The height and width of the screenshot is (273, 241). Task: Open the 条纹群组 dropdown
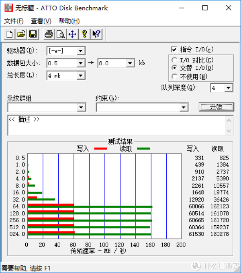pos(81,107)
